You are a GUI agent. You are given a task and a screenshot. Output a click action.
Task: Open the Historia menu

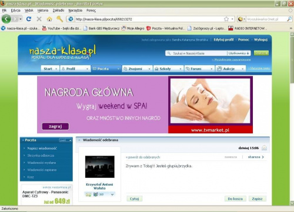coord(43,11)
